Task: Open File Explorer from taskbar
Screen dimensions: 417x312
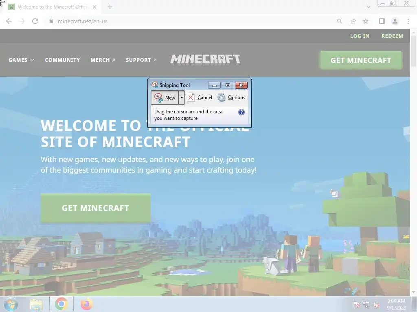Action: click(x=36, y=304)
